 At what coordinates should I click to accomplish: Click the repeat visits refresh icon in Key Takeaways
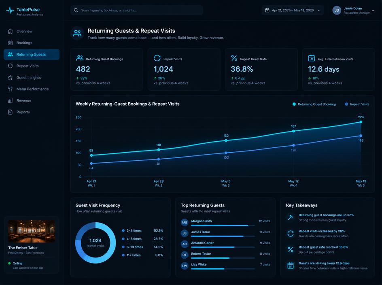point(291,234)
